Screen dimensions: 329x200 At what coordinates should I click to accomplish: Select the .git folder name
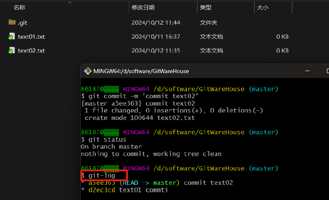[x=23, y=23]
